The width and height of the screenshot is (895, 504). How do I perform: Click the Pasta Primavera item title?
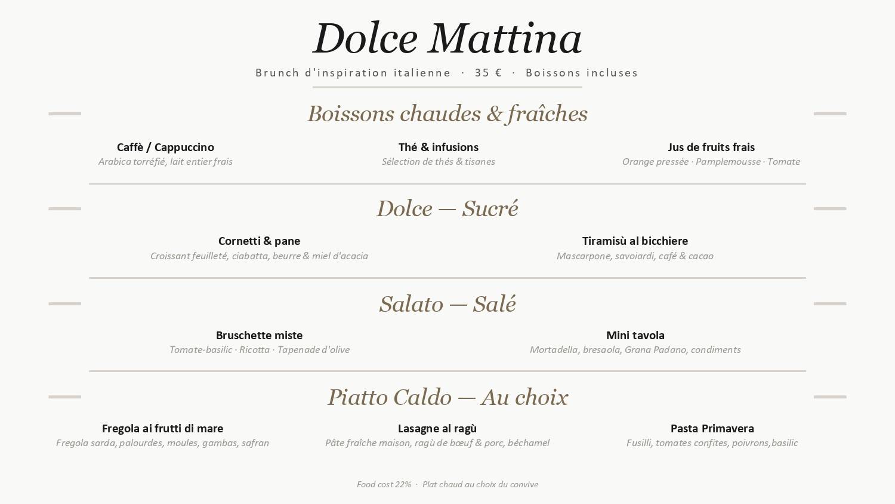712,428
